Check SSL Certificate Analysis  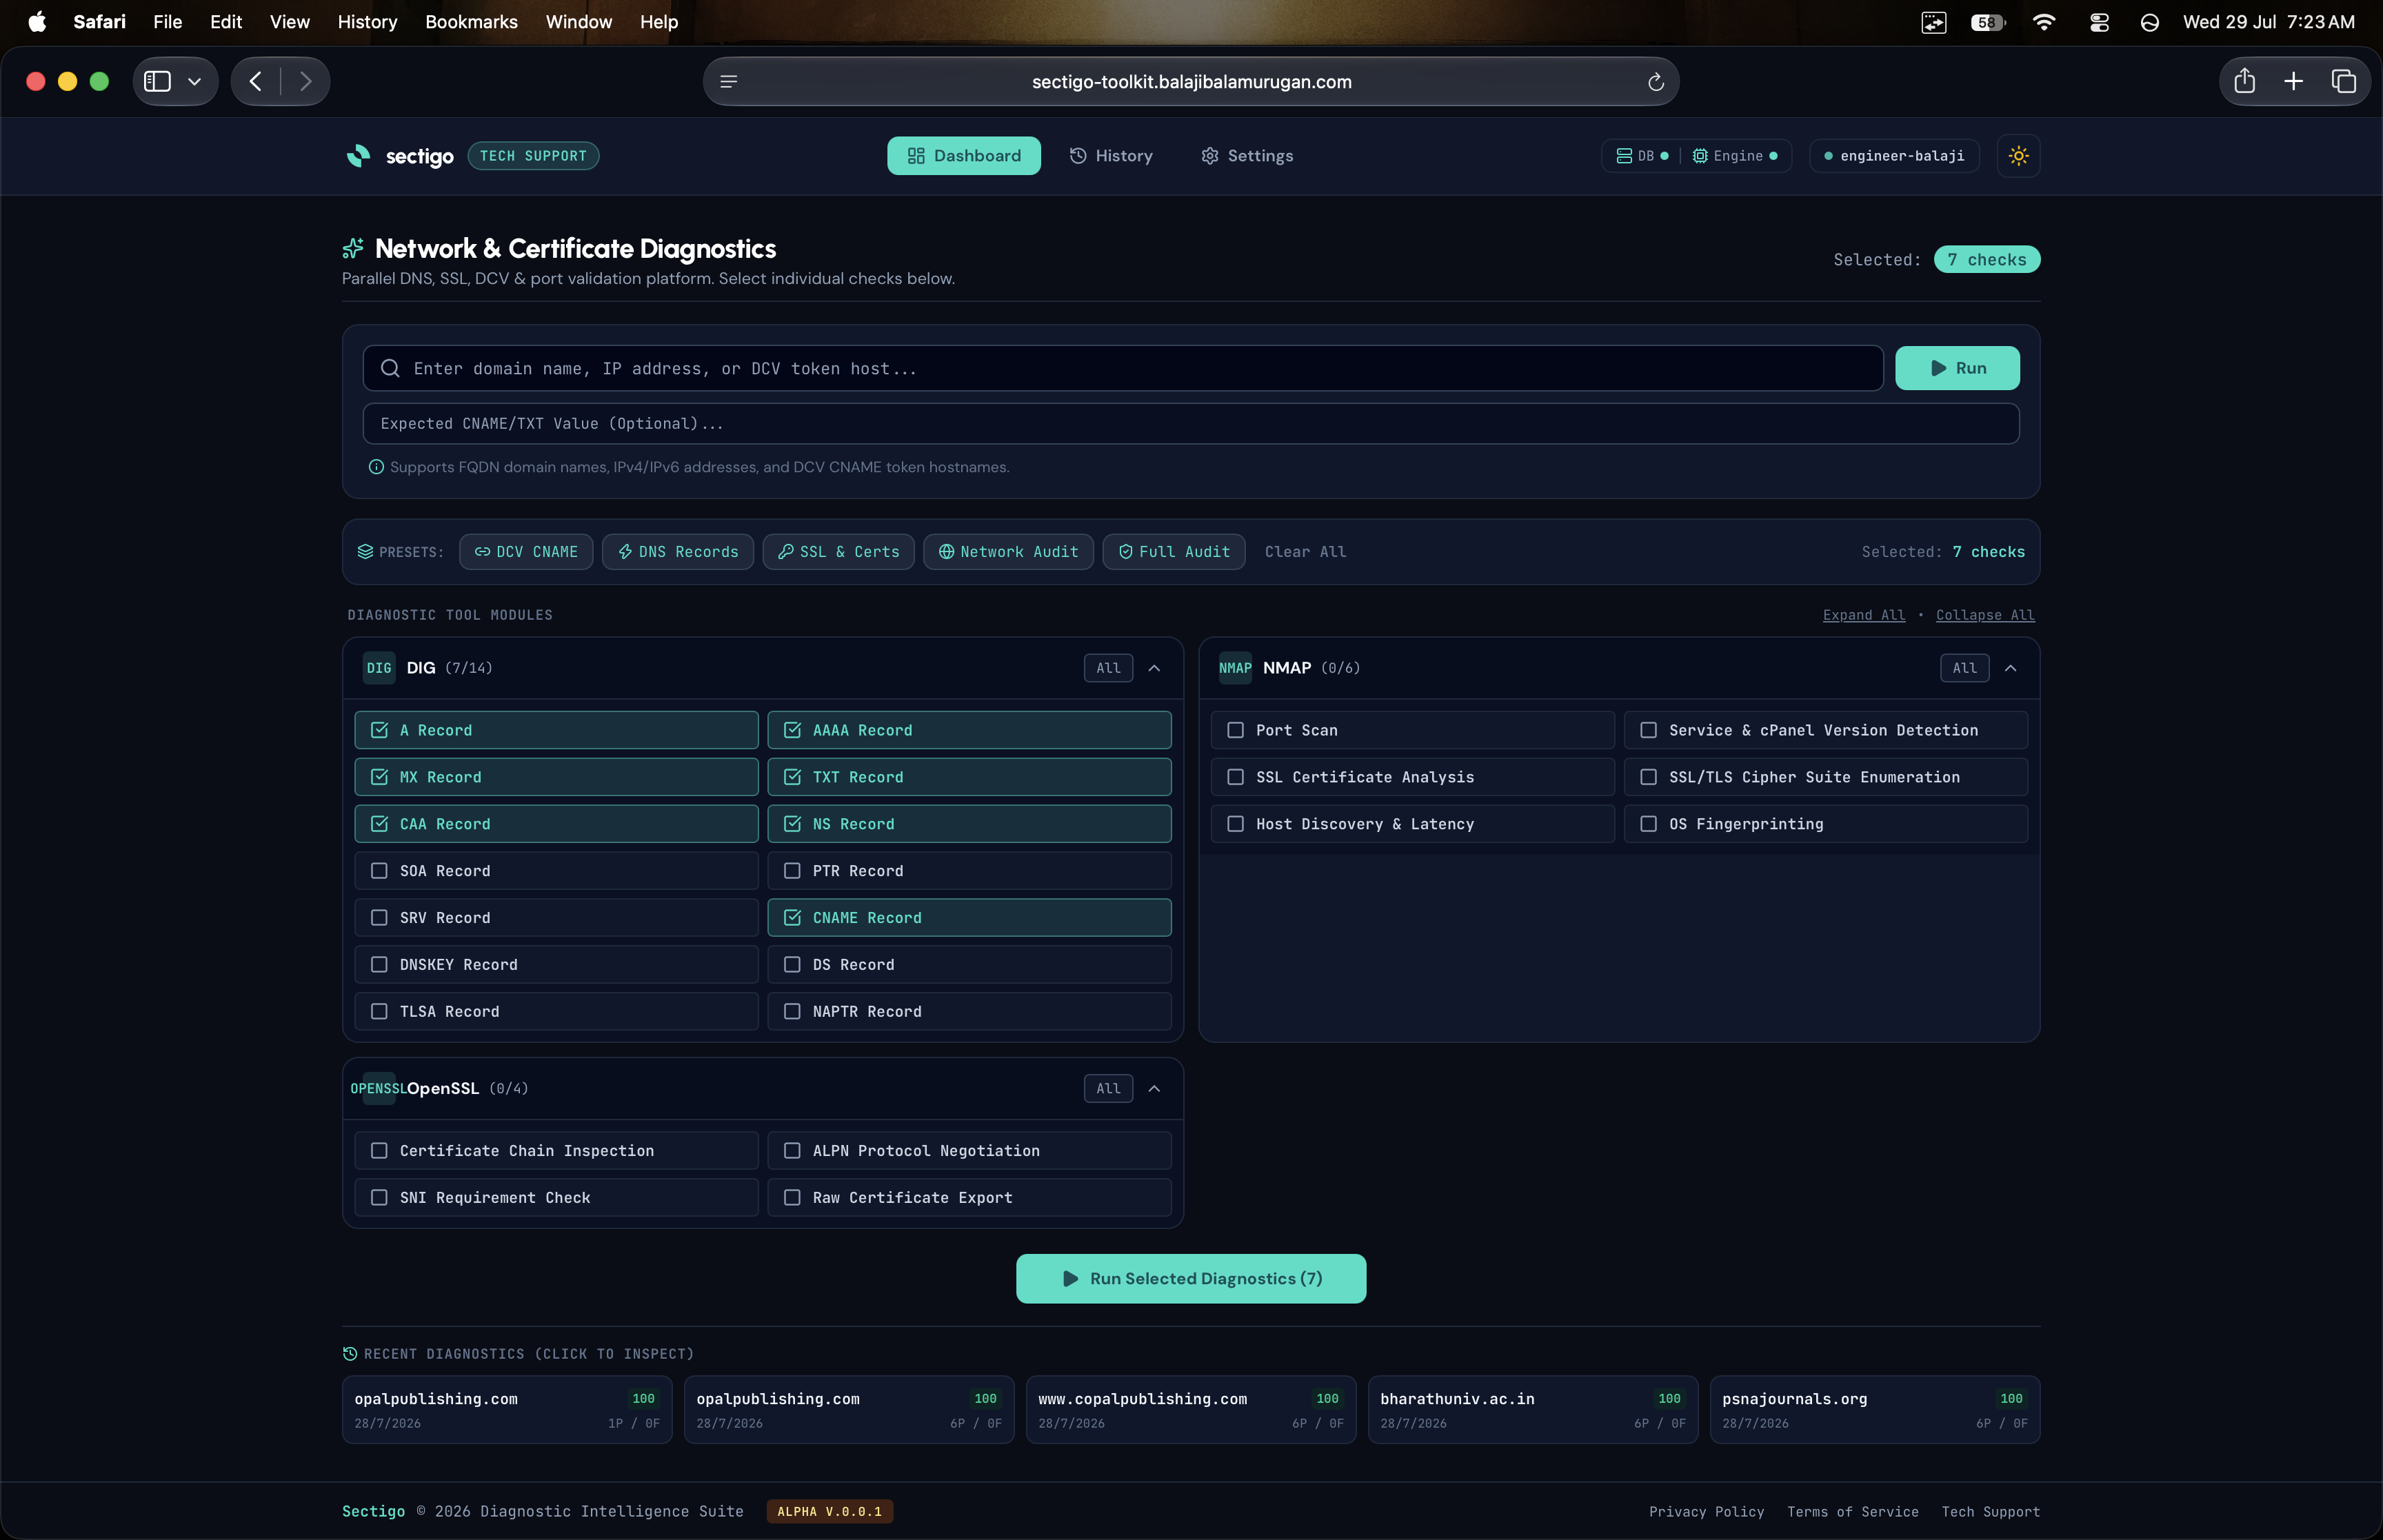coord(1235,777)
